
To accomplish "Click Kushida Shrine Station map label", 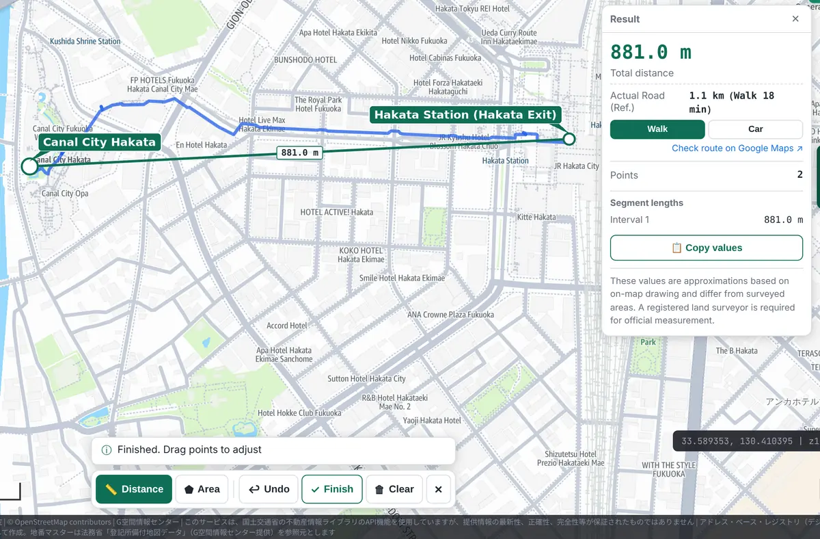I will (x=85, y=41).
